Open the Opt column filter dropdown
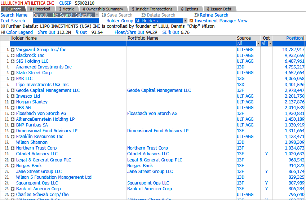This screenshot has height=200, width=306. [x=270, y=44]
